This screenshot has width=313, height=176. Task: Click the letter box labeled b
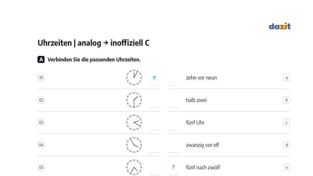pos(287,100)
